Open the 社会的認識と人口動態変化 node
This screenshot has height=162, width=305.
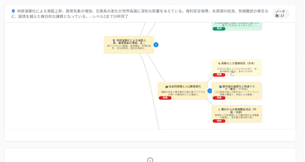[x=183, y=91]
